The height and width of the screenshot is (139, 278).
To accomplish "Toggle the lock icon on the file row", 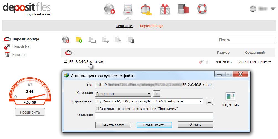I will (207, 62).
